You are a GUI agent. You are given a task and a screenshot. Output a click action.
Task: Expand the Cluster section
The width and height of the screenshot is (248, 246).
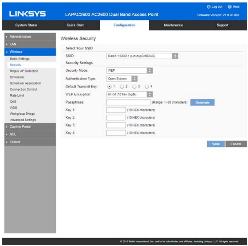coord(30,142)
